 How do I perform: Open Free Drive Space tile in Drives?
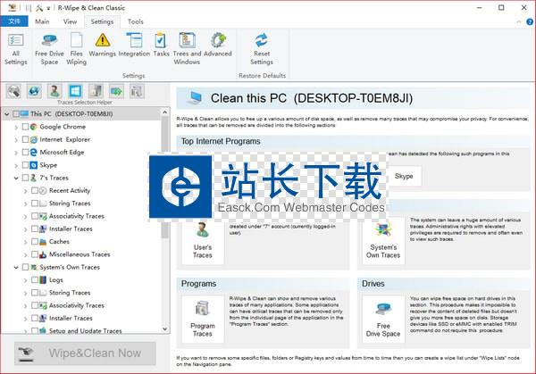pos(383,320)
